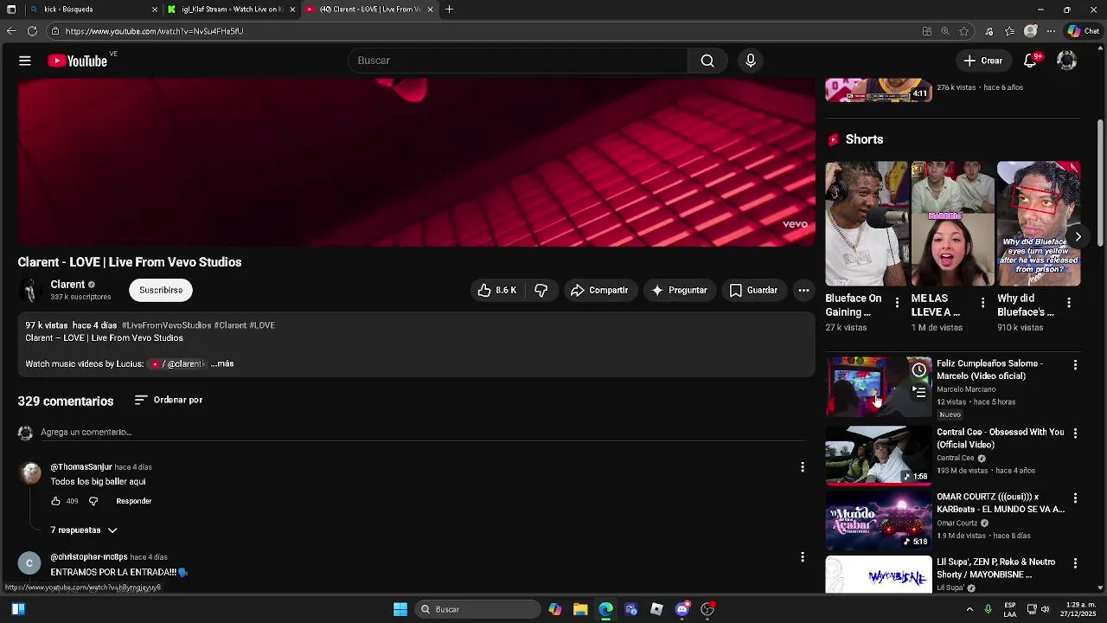Open options for ME LAS LLEVE A short
The width and height of the screenshot is (1107, 623).
(x=982, y=303)
